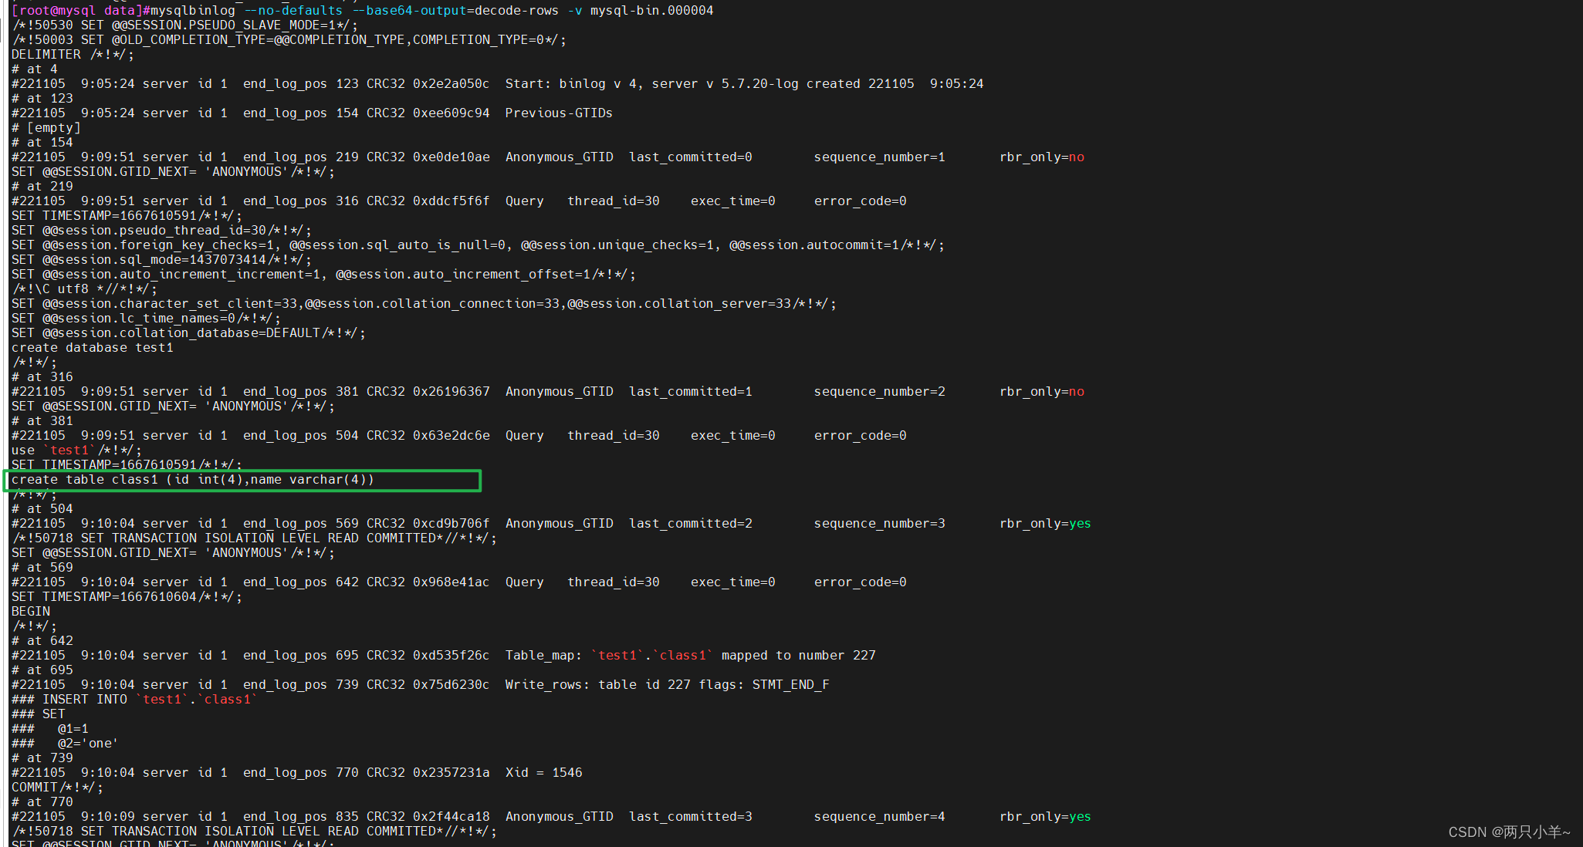
Task: Click the '# at 739' line
Action: click(x=42, y=758)
